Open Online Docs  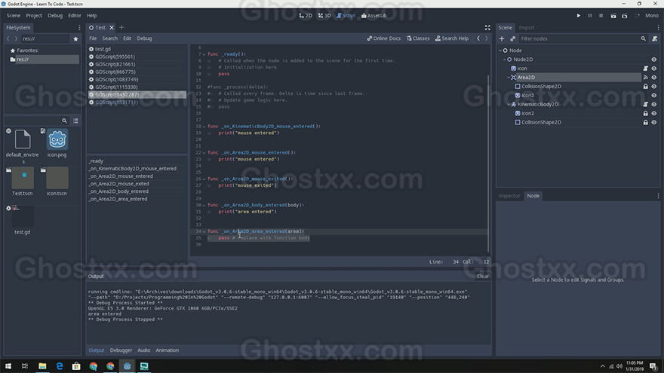coord(383,38)
